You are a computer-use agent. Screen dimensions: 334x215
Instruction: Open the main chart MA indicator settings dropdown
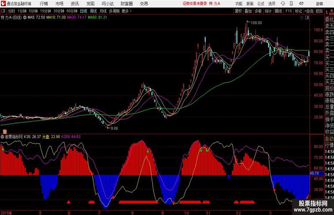point(24,18)
